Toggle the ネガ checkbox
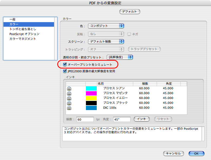The width and height of the screenshot is (211, 160). 129,34
